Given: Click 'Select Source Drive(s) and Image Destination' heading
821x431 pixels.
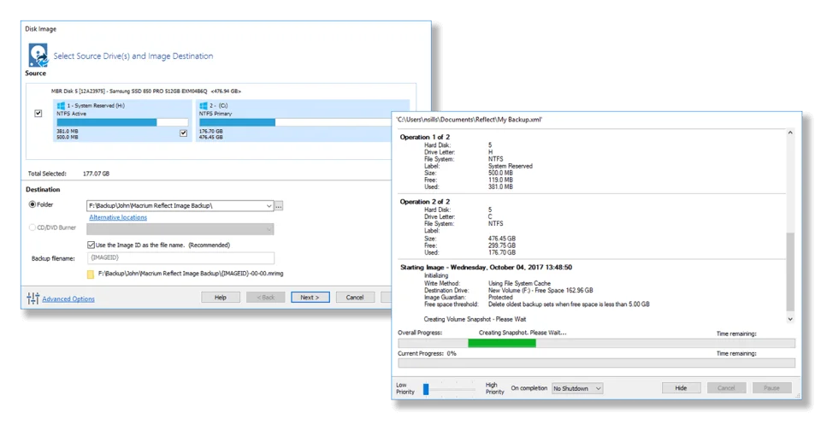Looking at the screenshot, I should click(133, 56).
